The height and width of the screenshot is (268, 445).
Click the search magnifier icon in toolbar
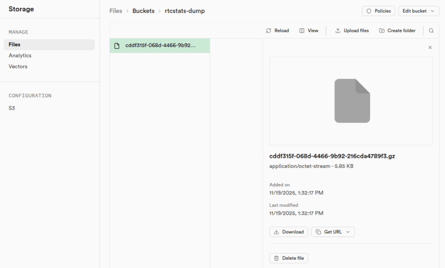(431, 31)
